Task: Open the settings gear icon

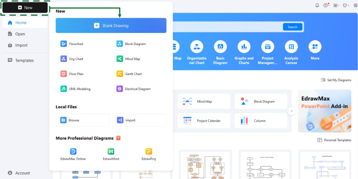Action: pos(356,5)
